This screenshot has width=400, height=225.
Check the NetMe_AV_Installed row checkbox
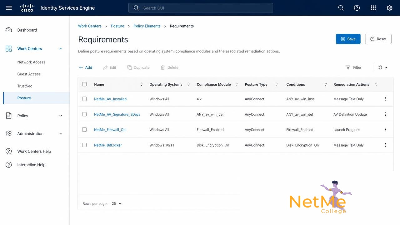[x=84, y=99]
